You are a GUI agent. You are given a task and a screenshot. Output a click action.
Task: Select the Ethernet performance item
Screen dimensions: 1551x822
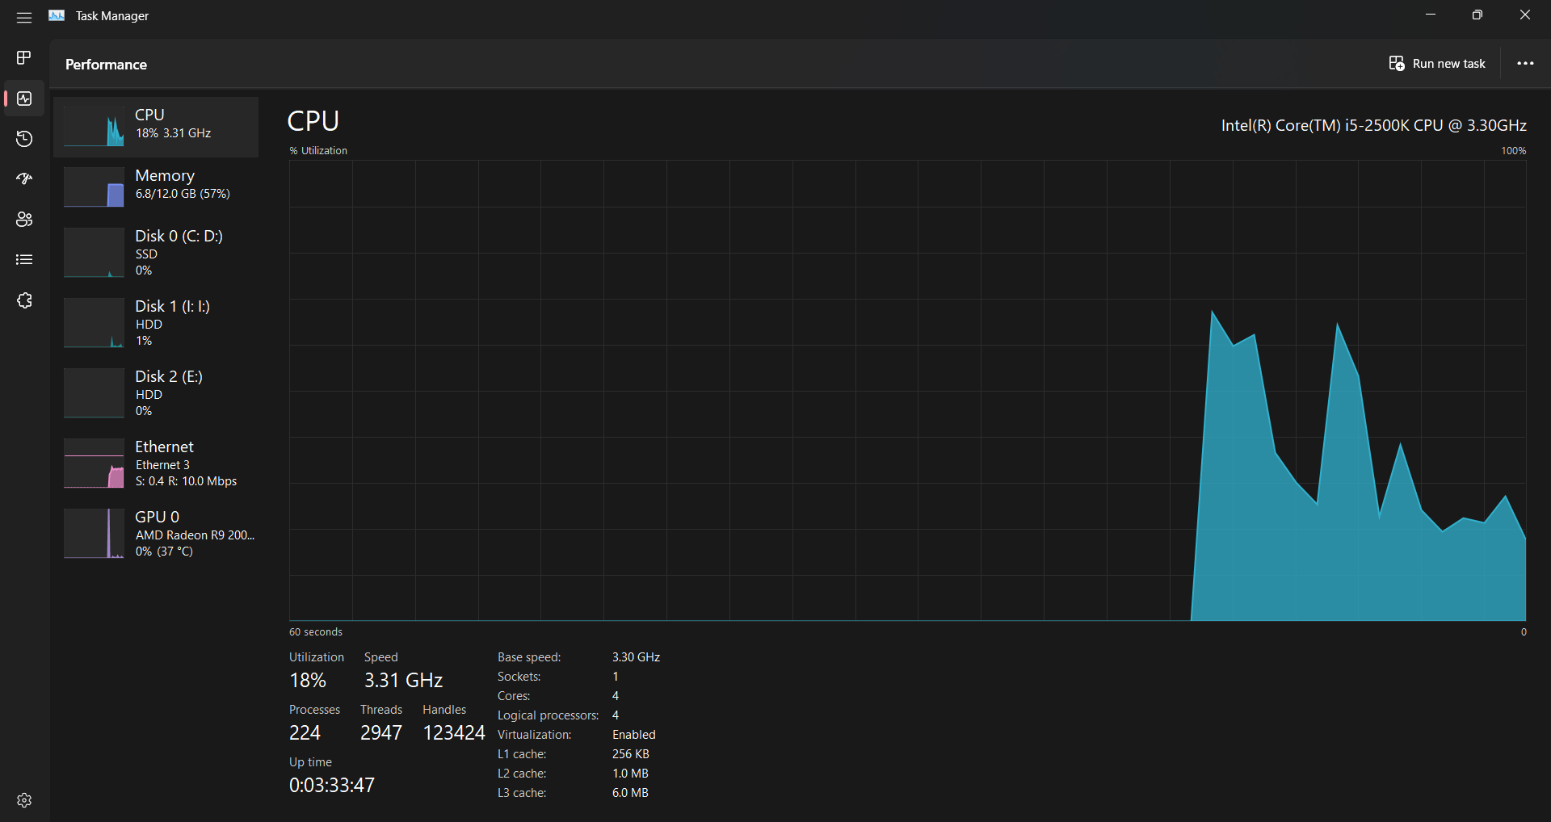tap(156, 463)
